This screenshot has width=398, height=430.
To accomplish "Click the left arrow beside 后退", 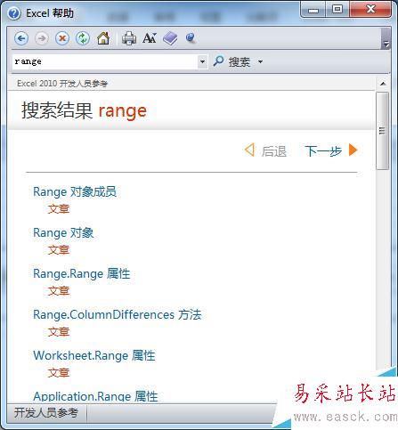I will (249, 150).
